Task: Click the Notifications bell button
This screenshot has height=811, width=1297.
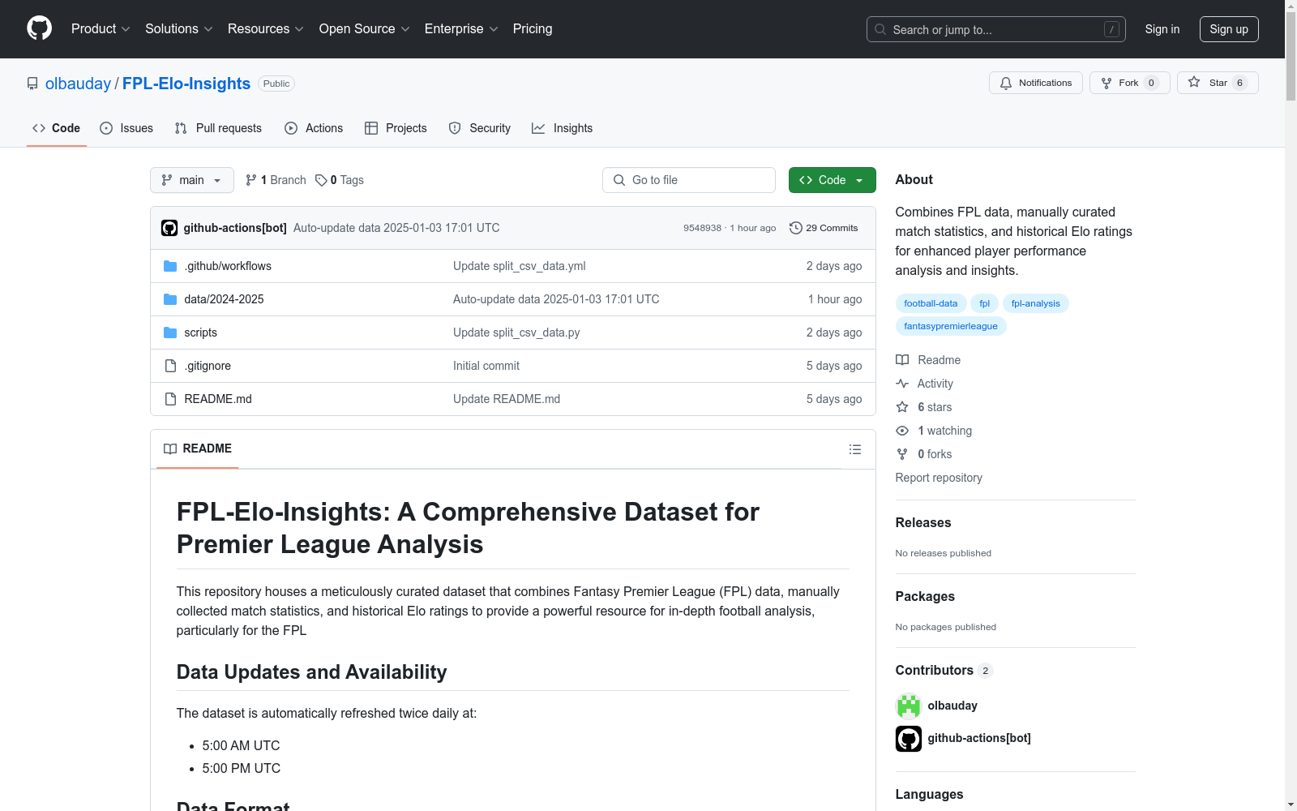Action: (x=1035, y=83)
